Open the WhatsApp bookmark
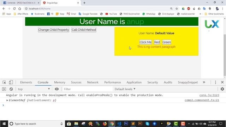Image resolution: width=226 pixels, height=127 pixels. (x=149, y=14)
